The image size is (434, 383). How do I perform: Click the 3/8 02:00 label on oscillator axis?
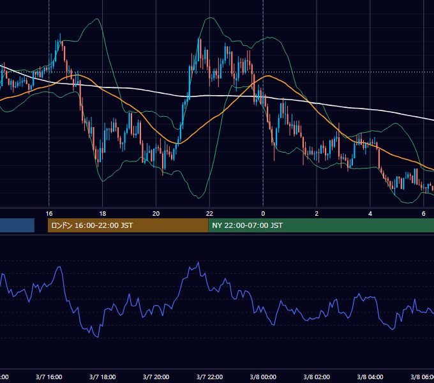(317, 377)
